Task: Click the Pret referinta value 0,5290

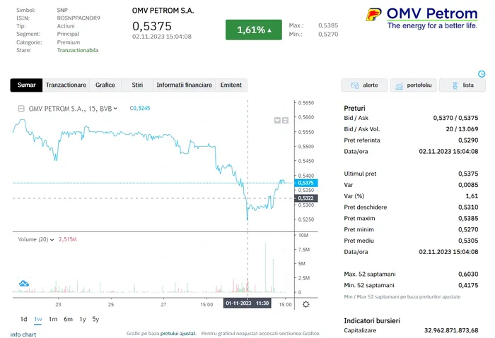Action: point(468,140)
